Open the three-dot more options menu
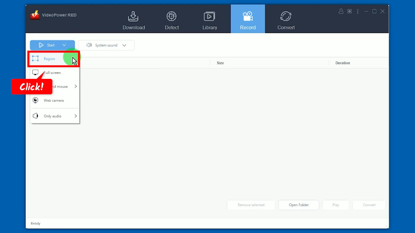 tap(358, 11)
